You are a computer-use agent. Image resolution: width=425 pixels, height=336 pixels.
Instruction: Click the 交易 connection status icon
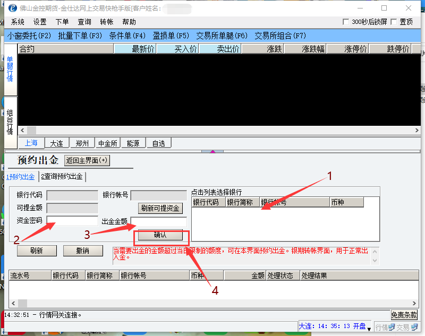[414, 327]
